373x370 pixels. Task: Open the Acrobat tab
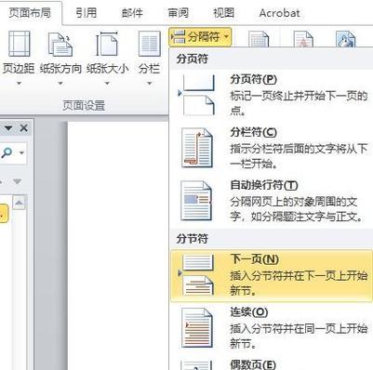pyautogui.click(x=279, y=13)
